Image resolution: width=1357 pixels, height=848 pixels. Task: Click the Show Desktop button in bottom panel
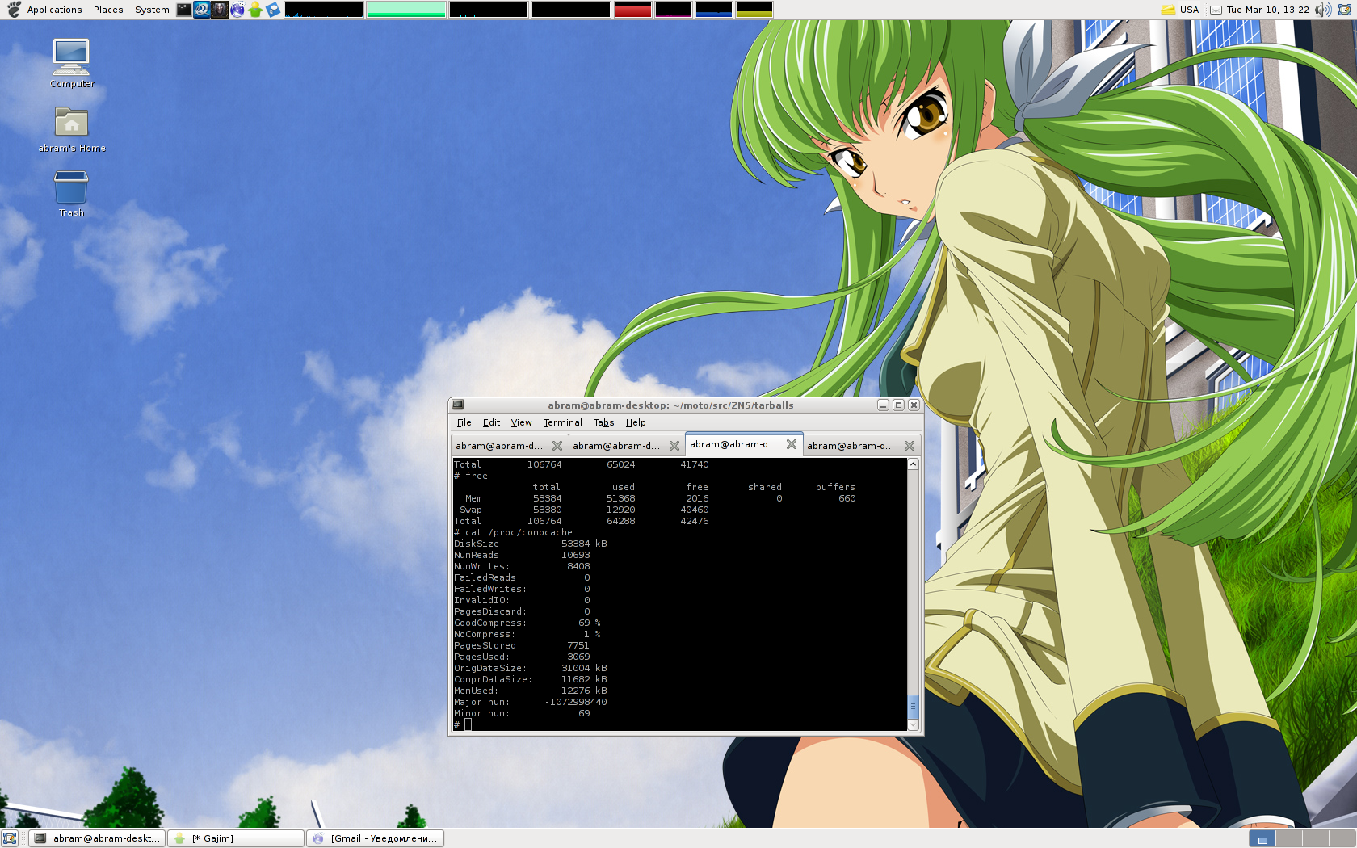click(10, 838)
